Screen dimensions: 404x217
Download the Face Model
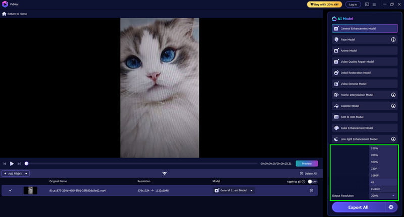(x=393, y=39)
